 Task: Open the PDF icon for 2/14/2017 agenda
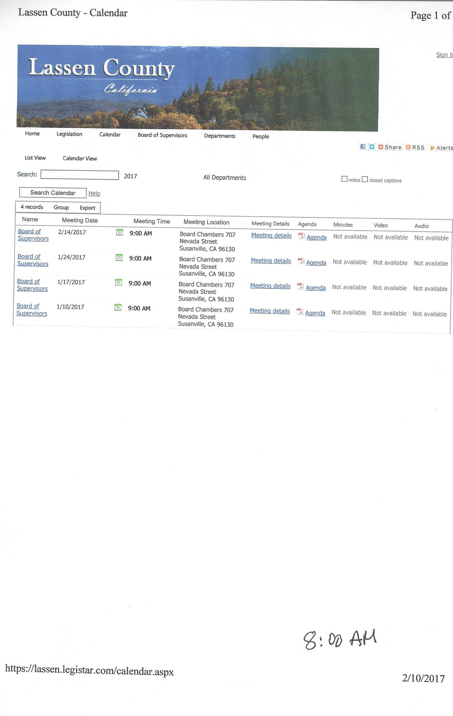pos(301,236)
